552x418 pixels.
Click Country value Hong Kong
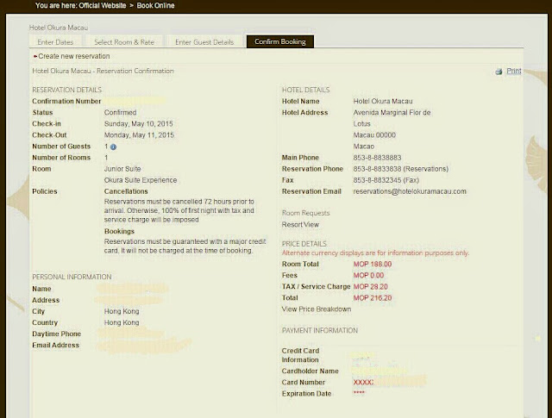point(122,322)
